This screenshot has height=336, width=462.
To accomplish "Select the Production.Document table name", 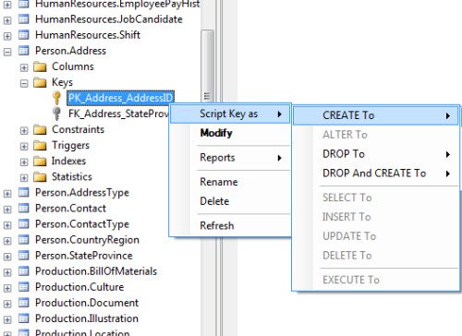I will click(87, 303).
